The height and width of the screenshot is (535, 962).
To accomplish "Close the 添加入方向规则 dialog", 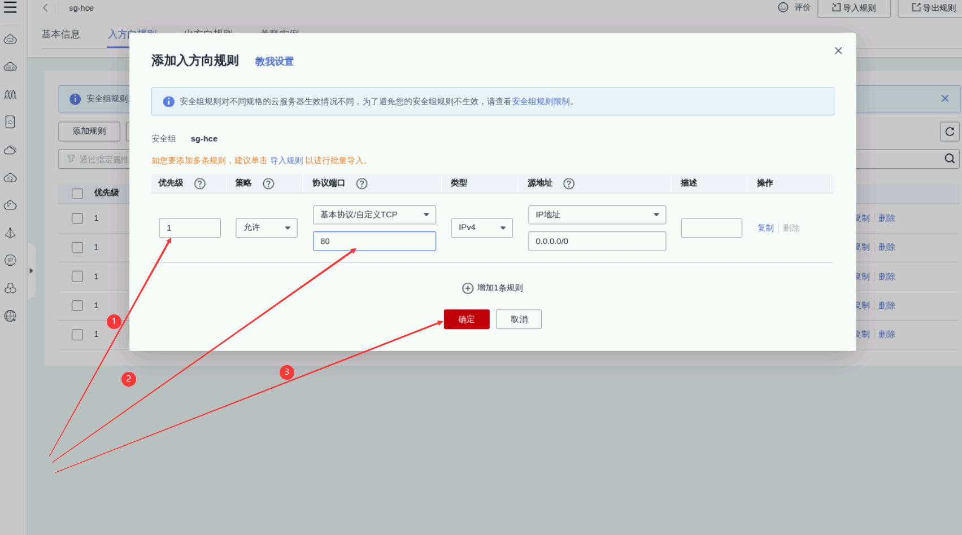I will [x=838, y=51].
